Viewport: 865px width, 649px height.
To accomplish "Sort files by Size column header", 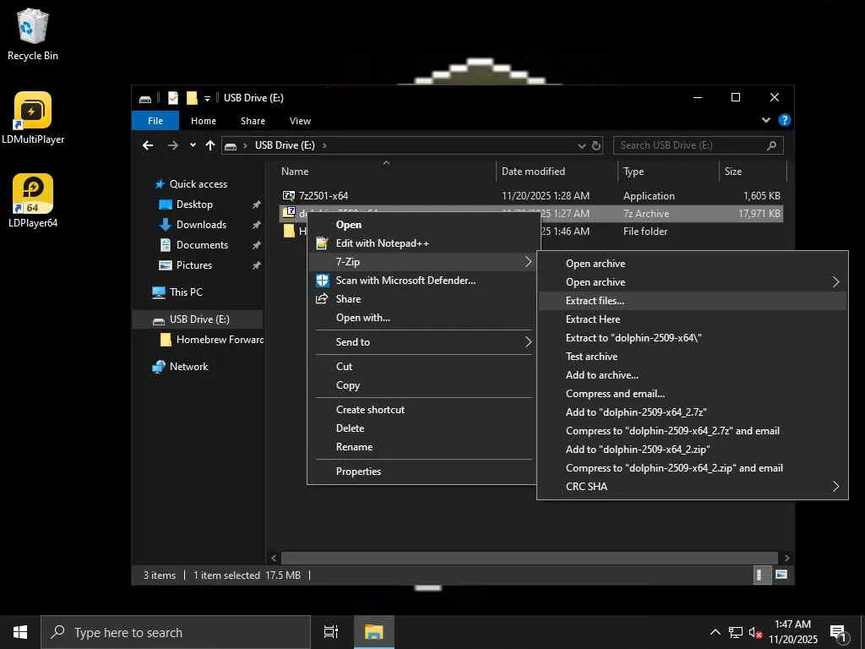I will 733,171.
